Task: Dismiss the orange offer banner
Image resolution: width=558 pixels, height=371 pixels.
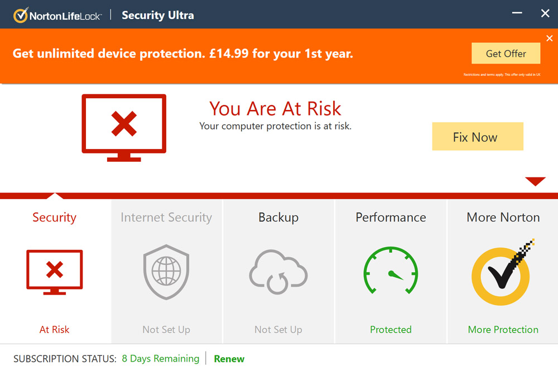Action: pyautogui.click(x=550, y=38)
